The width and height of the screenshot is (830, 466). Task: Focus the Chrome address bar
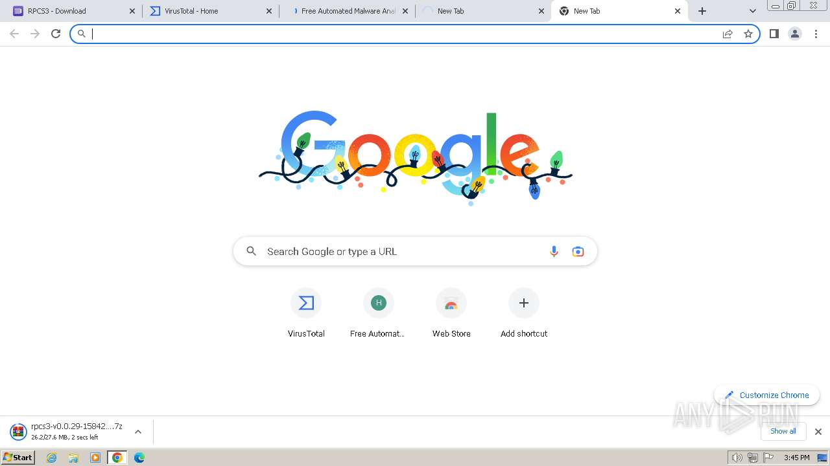(415, 34)
